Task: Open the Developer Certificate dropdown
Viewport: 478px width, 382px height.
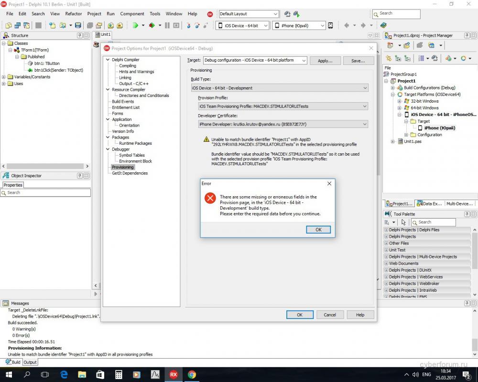Action: coord(283,124)
